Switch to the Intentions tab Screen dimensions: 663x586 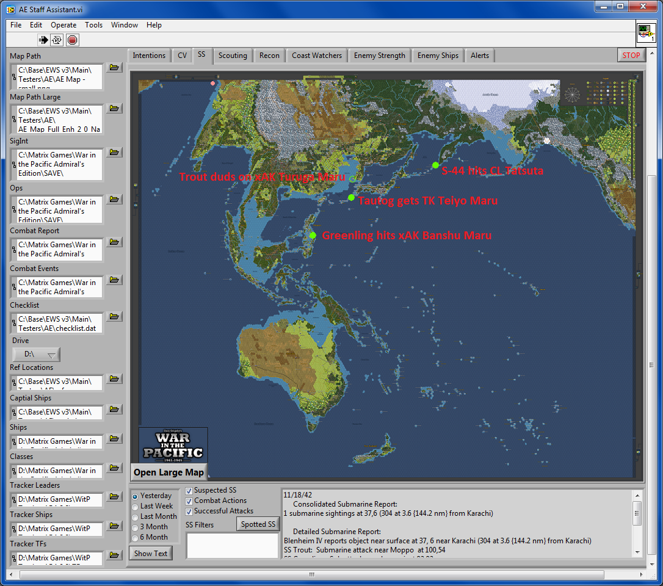click(149, 56)
